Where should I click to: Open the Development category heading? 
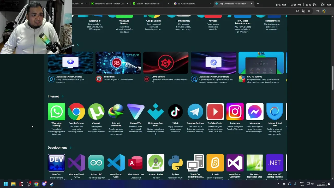(x=57, y=148)
